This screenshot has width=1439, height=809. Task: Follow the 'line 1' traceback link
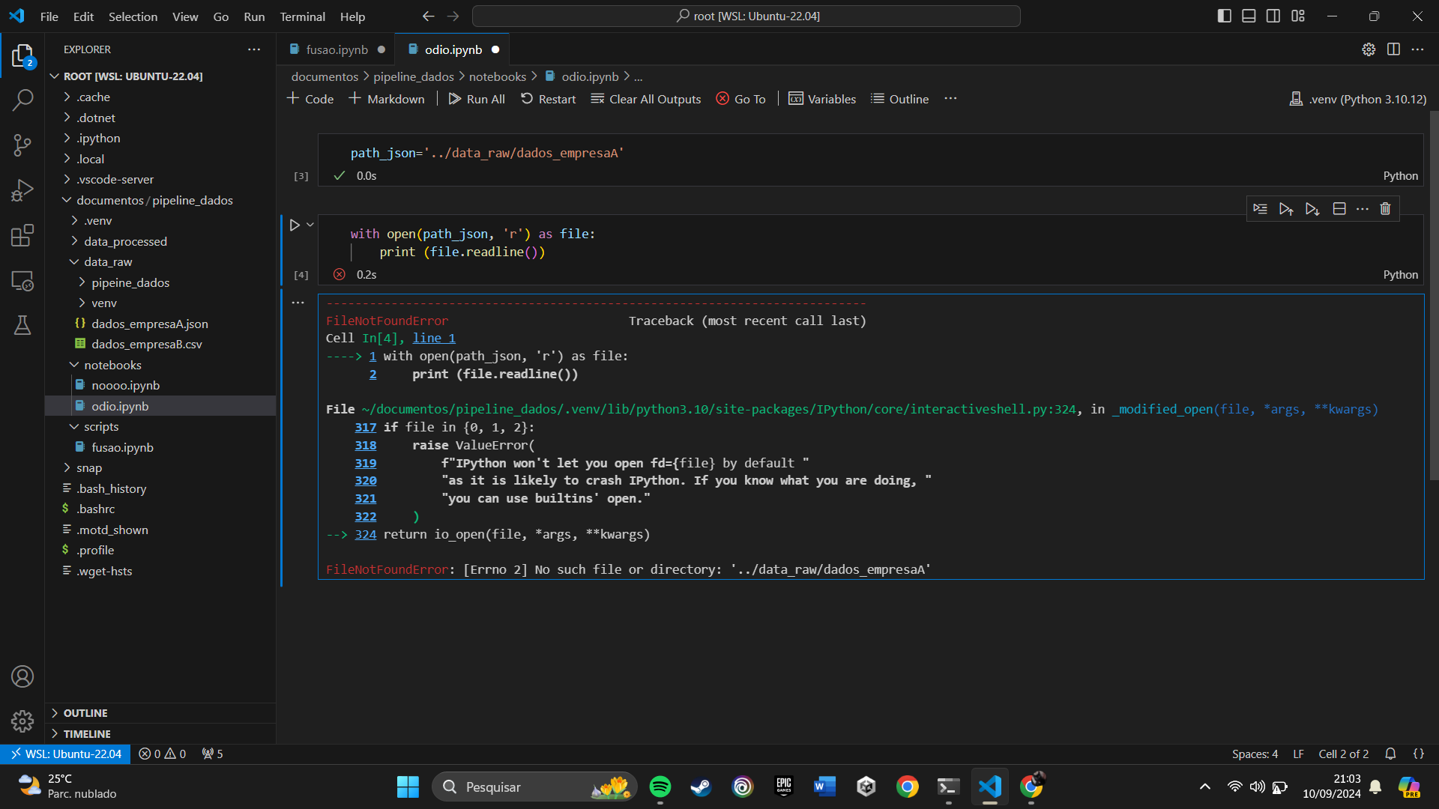434,339
